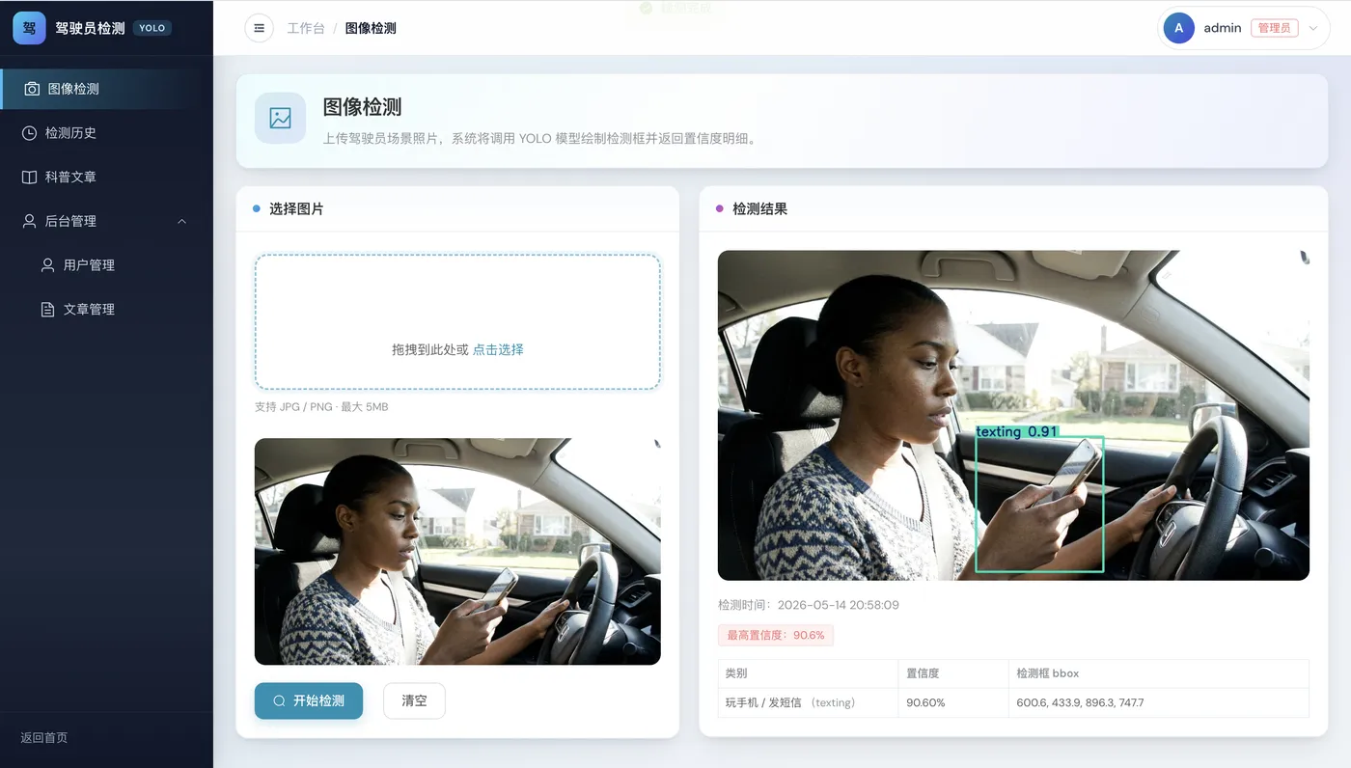1351x768 pixels.
Task: Select the camera icon for 图像检测 in sidebar
Action: [32, 89]
